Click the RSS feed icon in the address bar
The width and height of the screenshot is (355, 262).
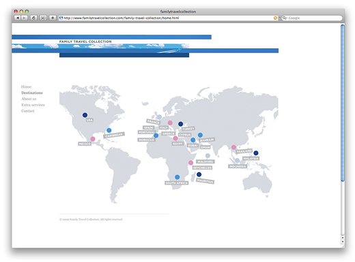[x=275, y=18]
